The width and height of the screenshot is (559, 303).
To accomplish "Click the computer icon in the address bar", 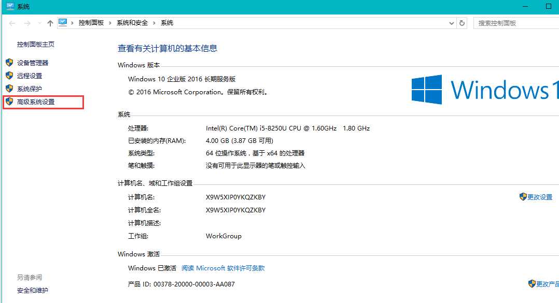I will (63, 23).
